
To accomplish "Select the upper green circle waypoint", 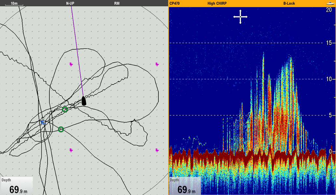I will pos(65,110).
